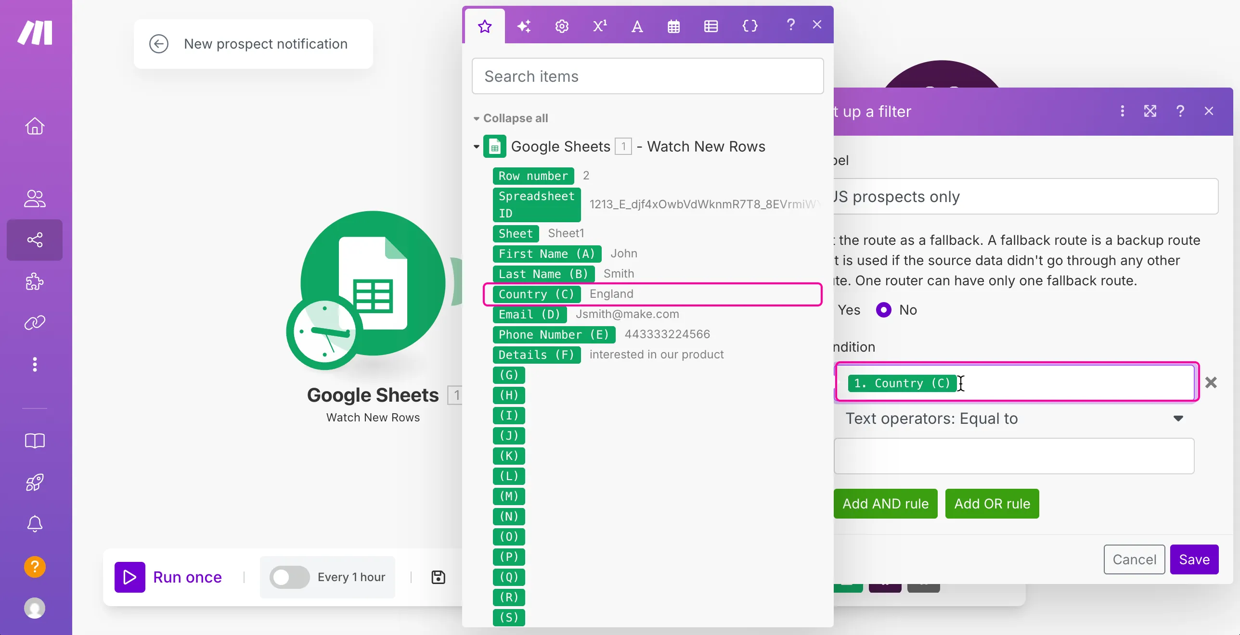
Task: Select Last Name (B) variable
Action: (x=543, y=274)
